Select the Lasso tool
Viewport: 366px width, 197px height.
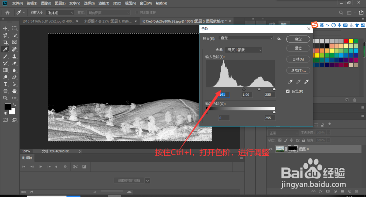[x=5, y=35]
